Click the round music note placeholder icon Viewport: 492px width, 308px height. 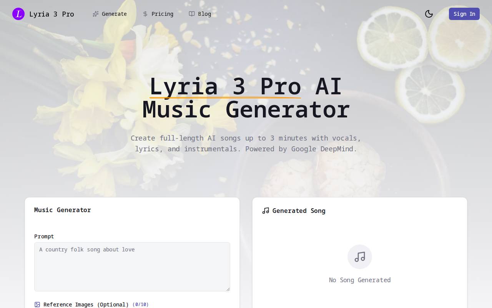click(360, 257)
